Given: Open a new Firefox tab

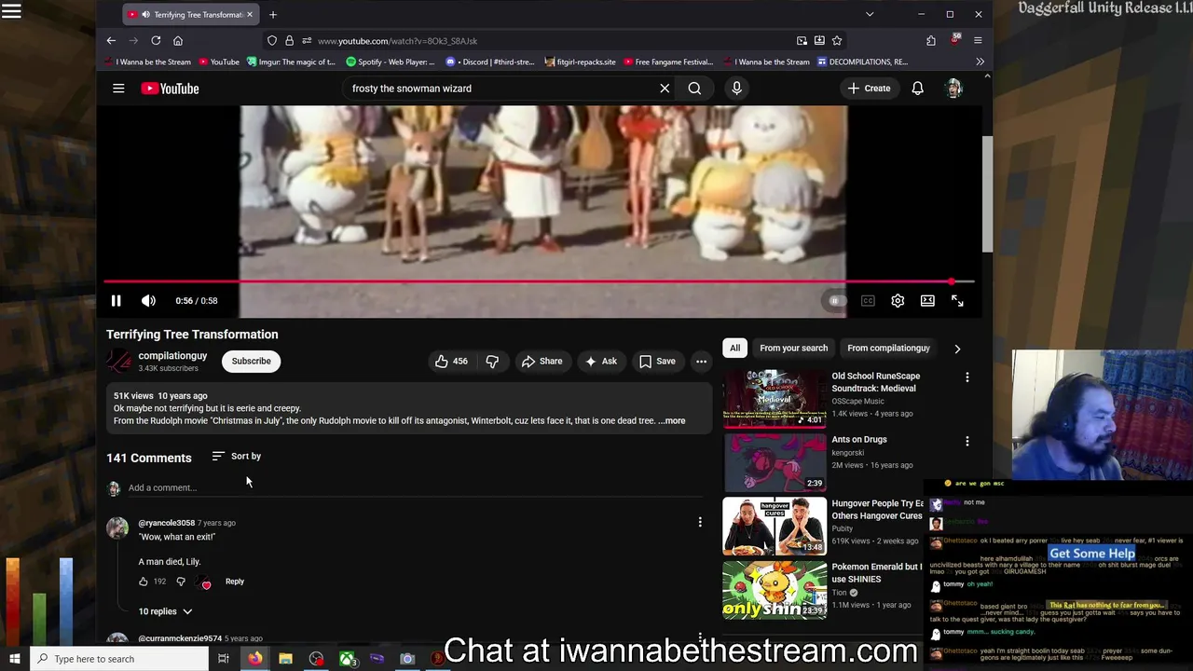Looking at the screenshot, I should point(273,15).
